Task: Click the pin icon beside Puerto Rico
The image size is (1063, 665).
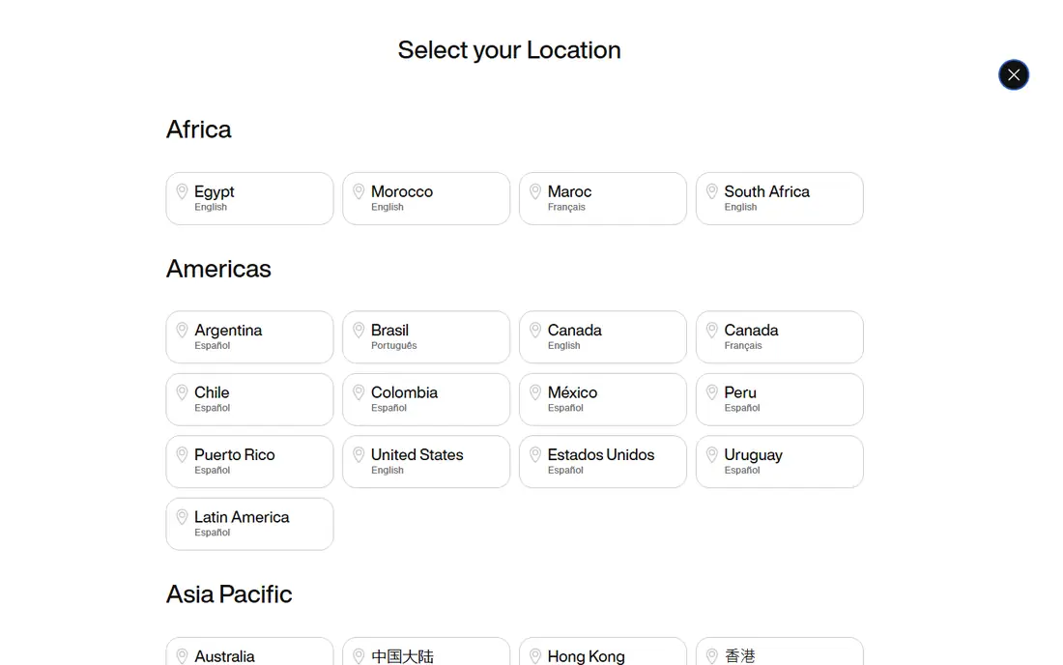Action: point(182,455)
